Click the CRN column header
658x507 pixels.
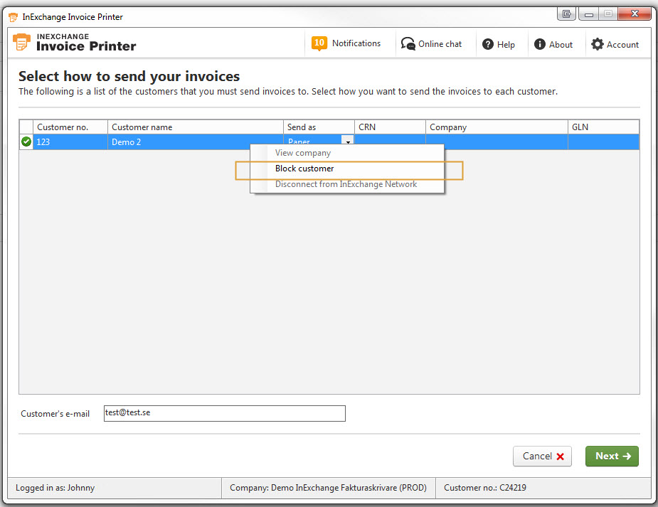[391, 127]
